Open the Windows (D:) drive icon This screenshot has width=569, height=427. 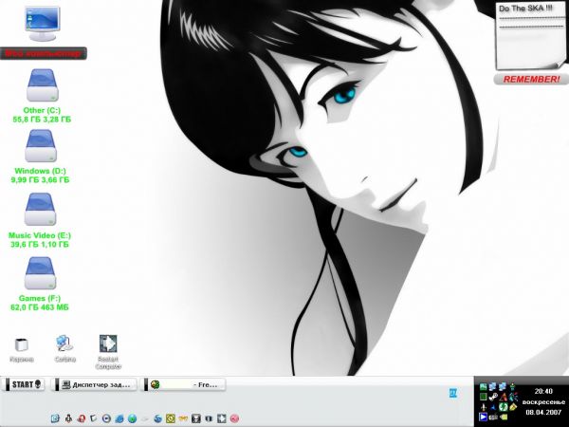(x=41, y=146)
